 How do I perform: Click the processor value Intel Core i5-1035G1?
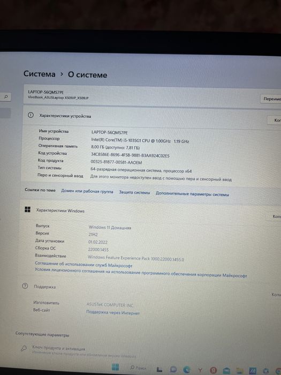pos(140,140)
